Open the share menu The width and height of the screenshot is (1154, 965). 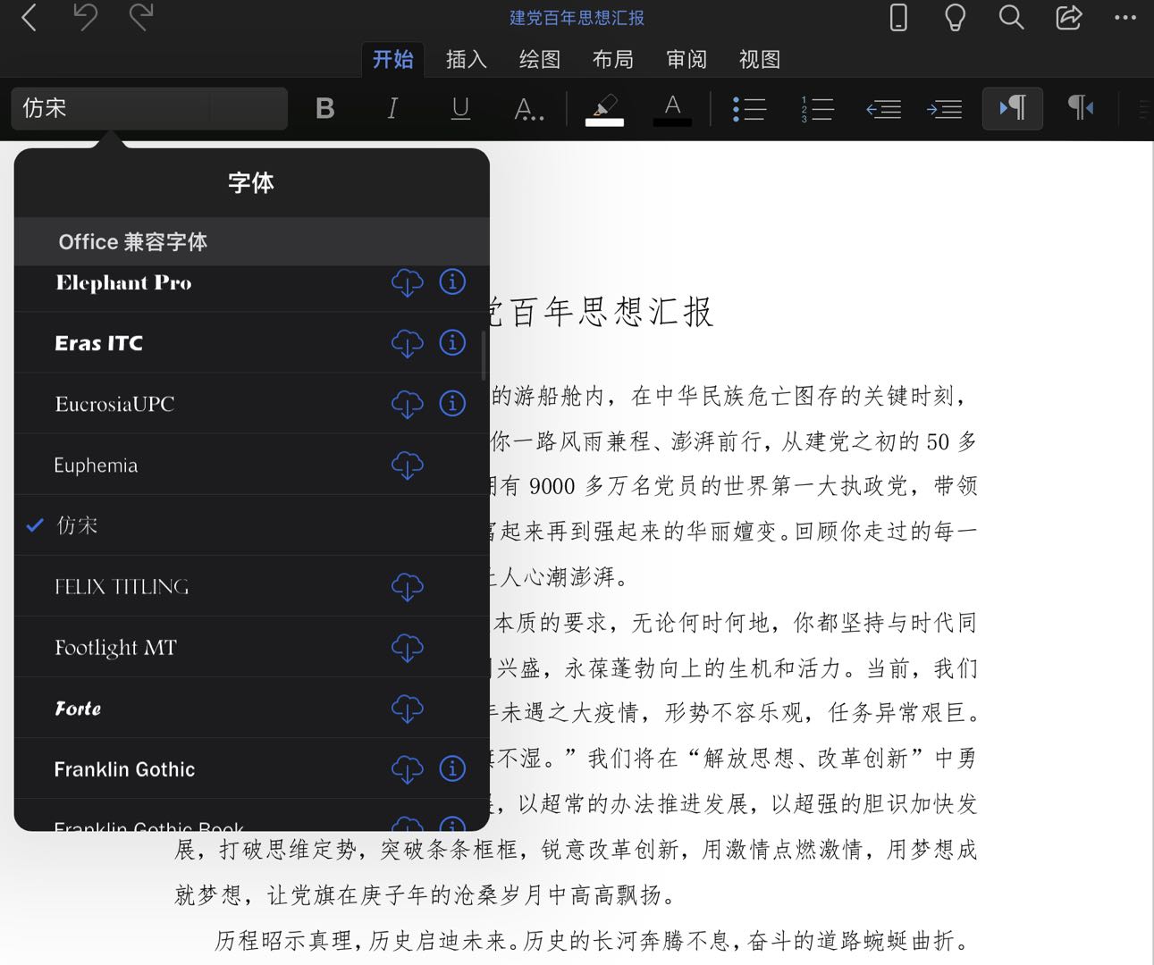(1068, 17)
